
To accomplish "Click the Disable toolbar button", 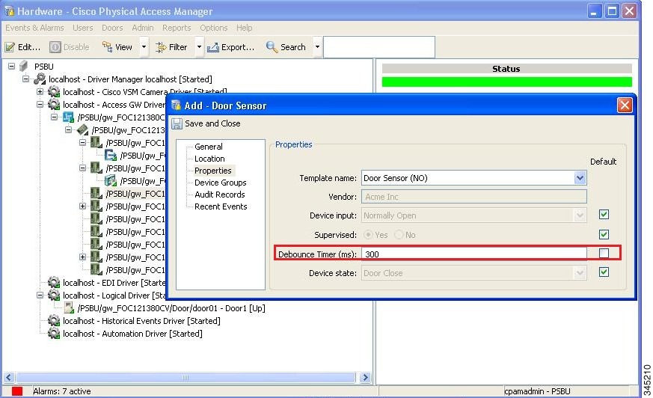I will pyautogui.click(x=70, y=47).
